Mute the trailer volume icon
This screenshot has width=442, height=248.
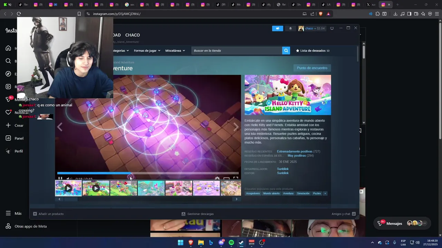pyautogui.click(x=69, y=179)
